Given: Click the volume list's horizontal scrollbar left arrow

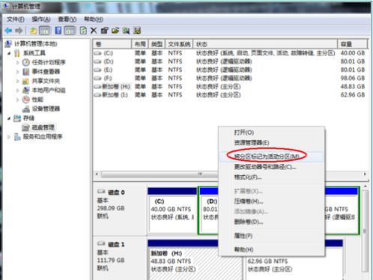Looking at the screenshot, I should (x=97, y=174).
